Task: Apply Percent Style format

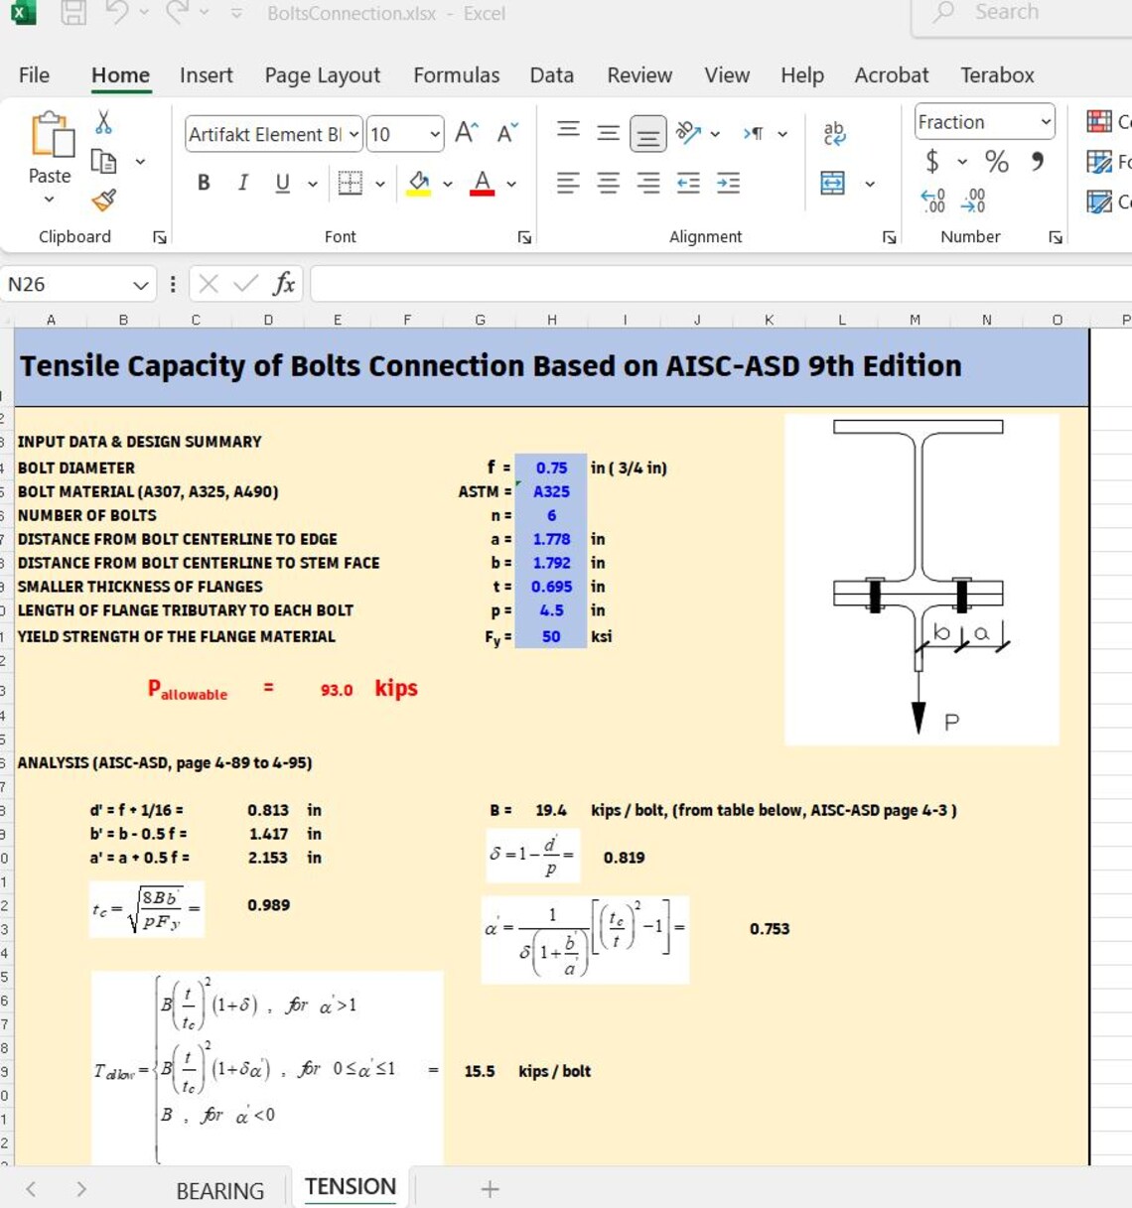Action: tap(996, 161)
